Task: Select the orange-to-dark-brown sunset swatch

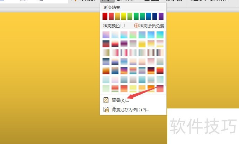Action: (x=106, y=71)
